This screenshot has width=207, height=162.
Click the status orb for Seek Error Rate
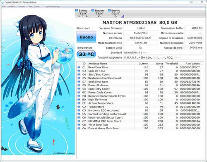(79, 81)
